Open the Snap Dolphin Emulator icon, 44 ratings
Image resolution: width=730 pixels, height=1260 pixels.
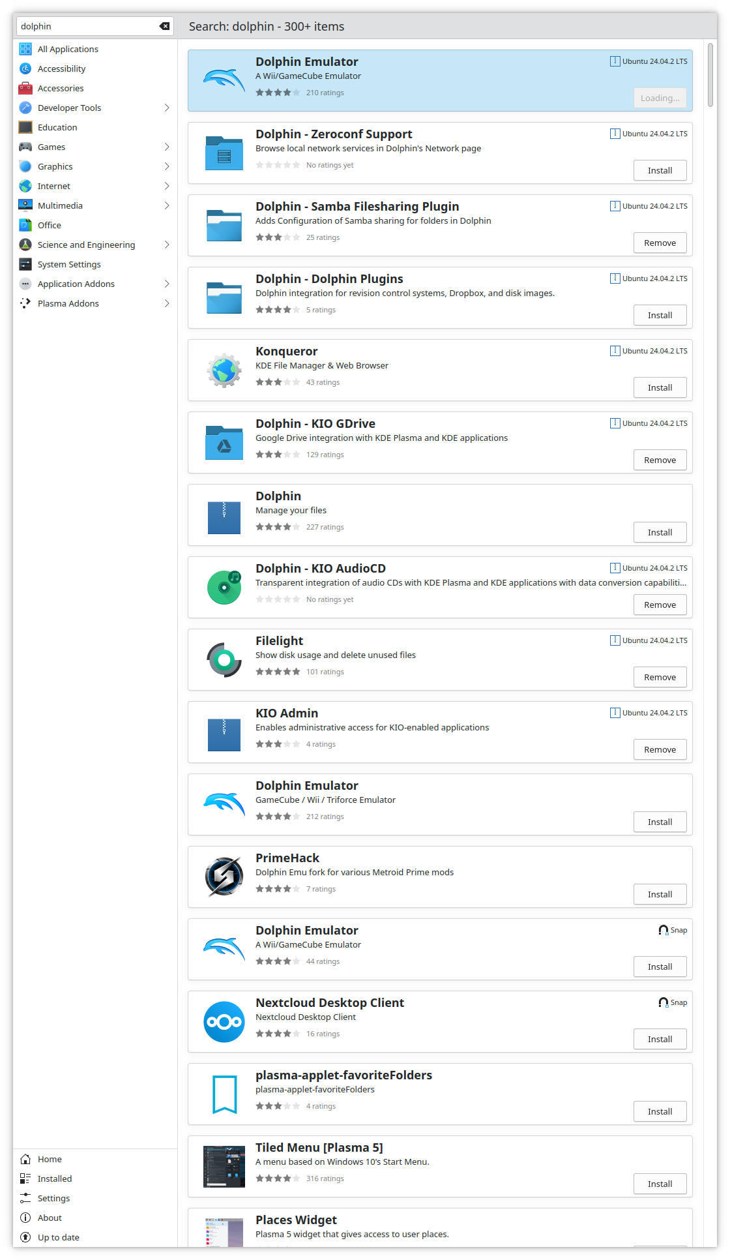click(x=224, y=949)
